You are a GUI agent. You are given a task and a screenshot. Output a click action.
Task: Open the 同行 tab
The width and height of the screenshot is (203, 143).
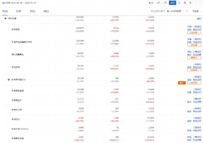pos(46,11)
